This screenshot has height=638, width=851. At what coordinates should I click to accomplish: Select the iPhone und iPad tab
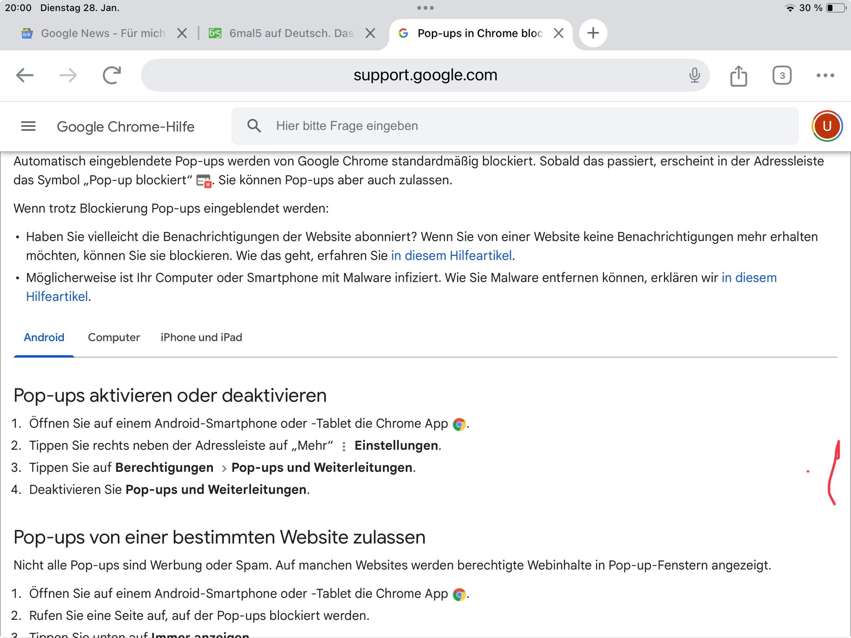[201, 338]
